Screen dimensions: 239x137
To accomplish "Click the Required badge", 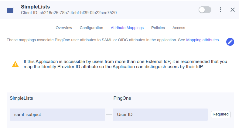I will [x=220, y=114].
